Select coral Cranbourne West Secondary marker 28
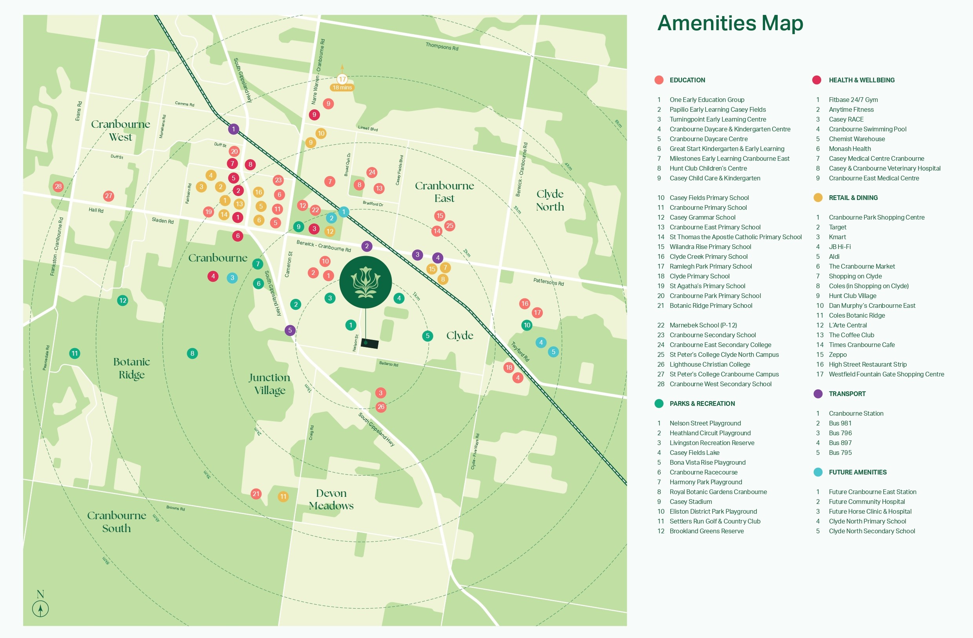The height and width of the screenshot is (638, 973). point(58,186)
